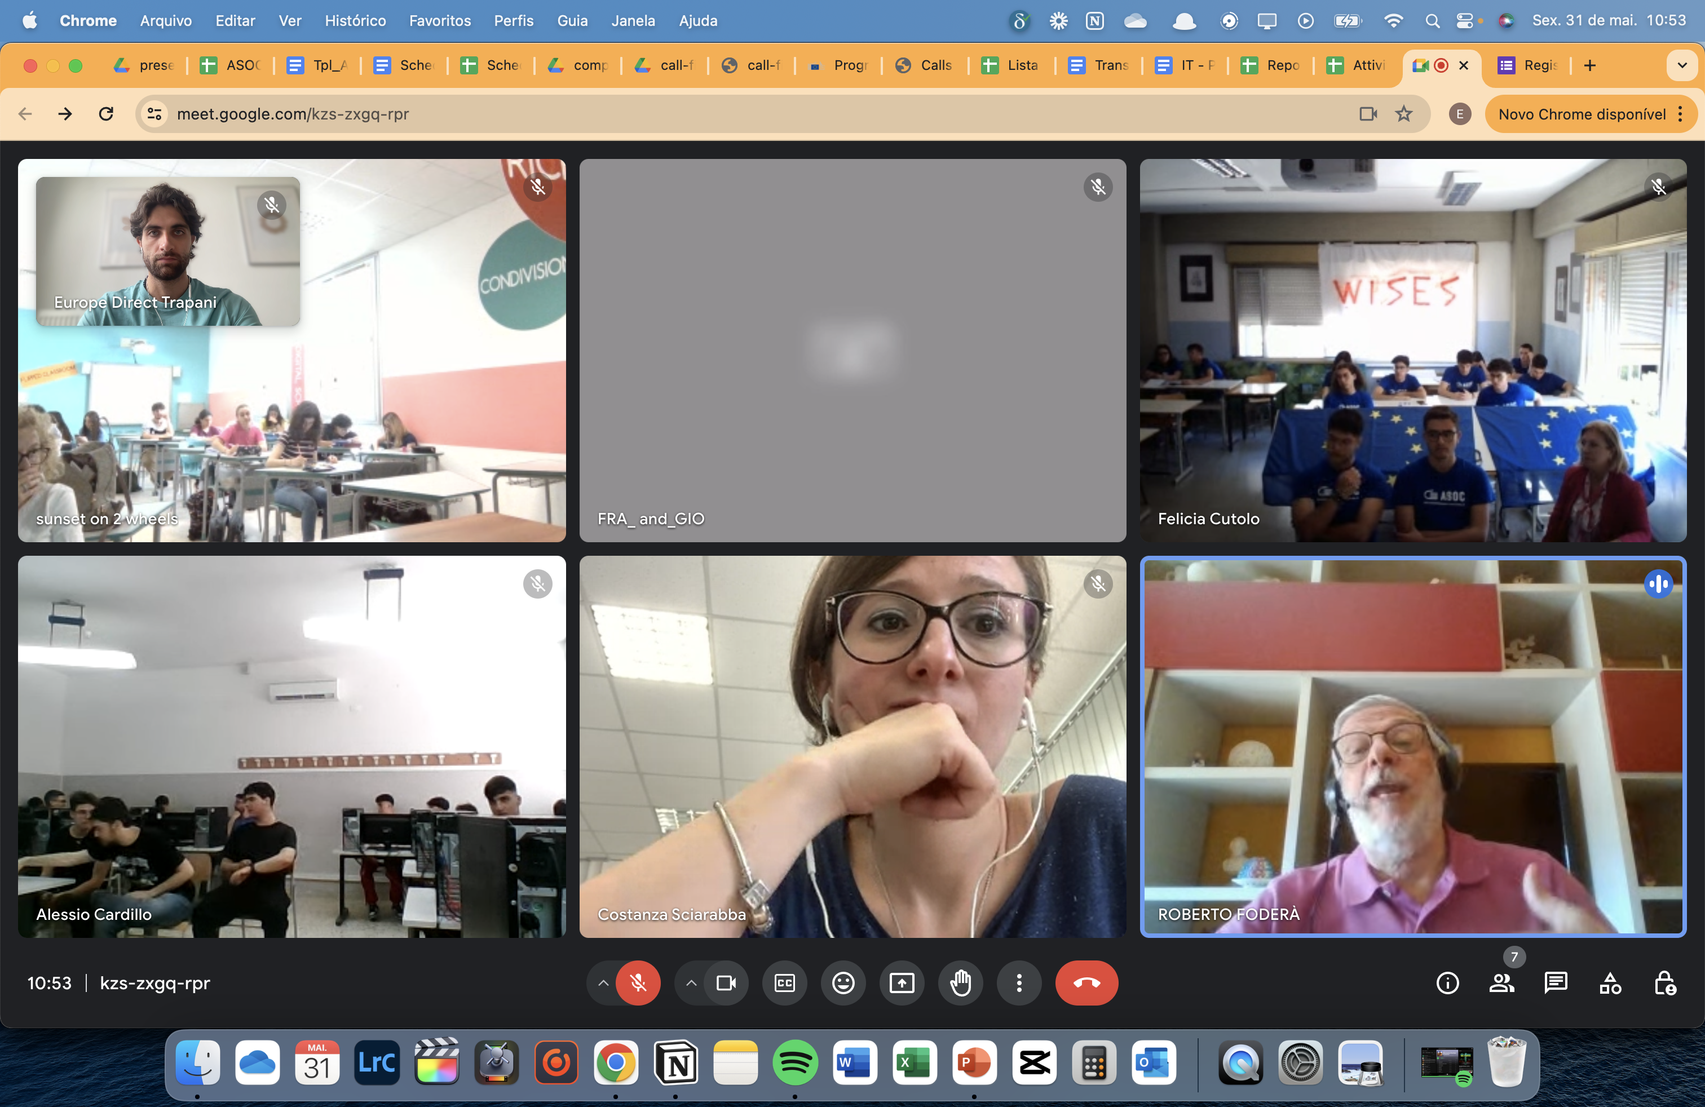Open Spotlight search in menu bar
This screenshot has width=1705, height=1107.
tap(1432, 21)
